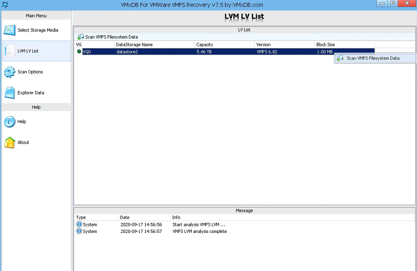This screenshot has height=271, width=417.
Task: Click the info icon beside analysis complete message
Action: pyautogui.click(x=79, y=231)
